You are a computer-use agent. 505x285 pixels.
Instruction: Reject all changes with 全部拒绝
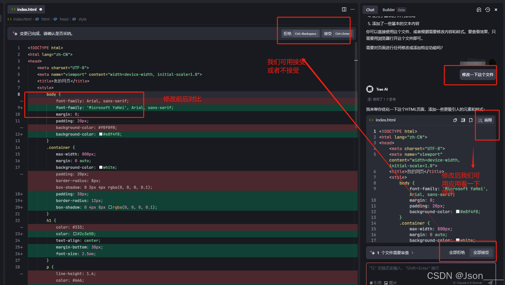(x=457, y=253)
